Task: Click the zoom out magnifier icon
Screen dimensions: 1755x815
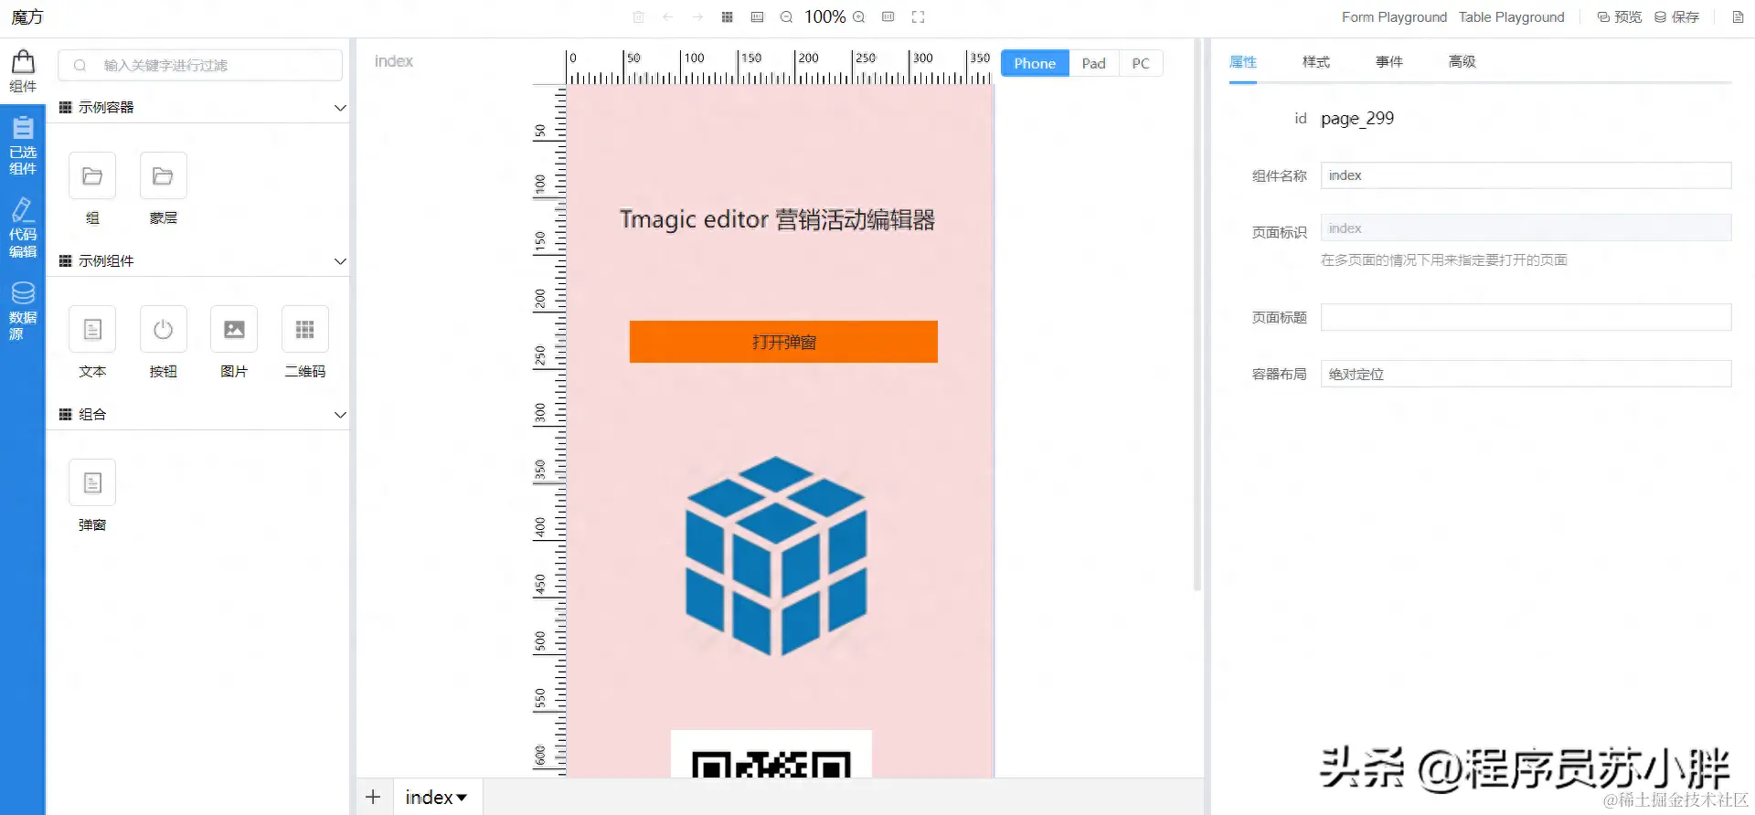Action: pyautogui.click(x=786, y=16)
